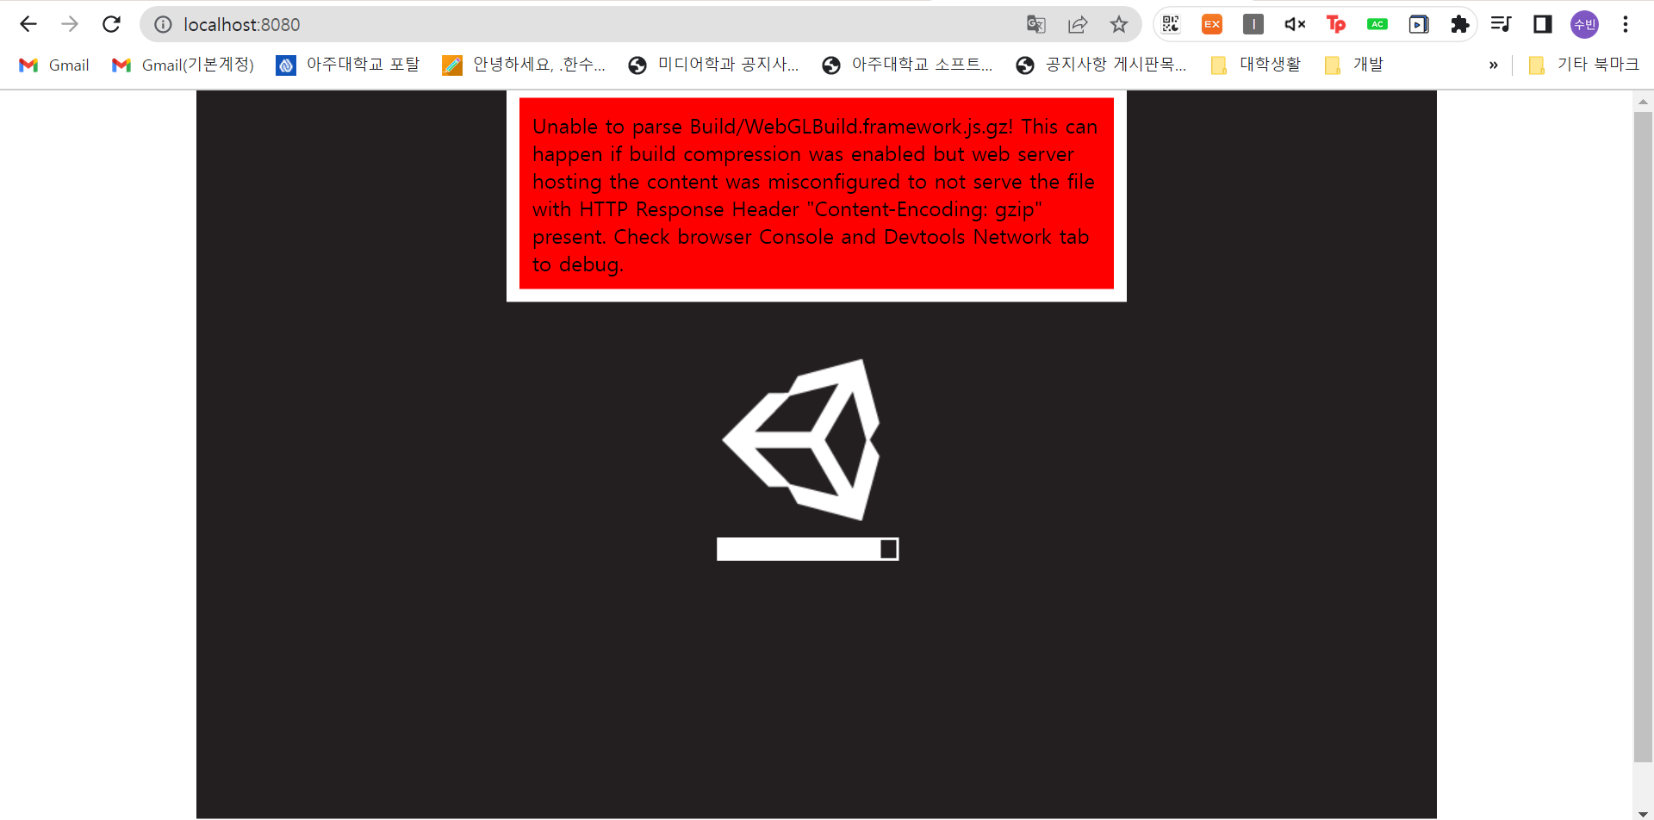This screenshot has width=1654, height=820.
Task: Click the browser back arrow
Action: pyautogui.click(x=28, y=24)
